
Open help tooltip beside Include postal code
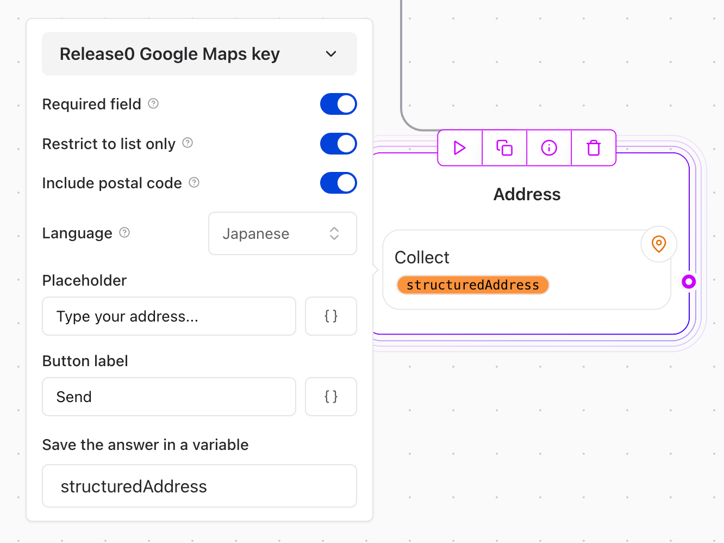pyautogui.click(x=194, y=183)
